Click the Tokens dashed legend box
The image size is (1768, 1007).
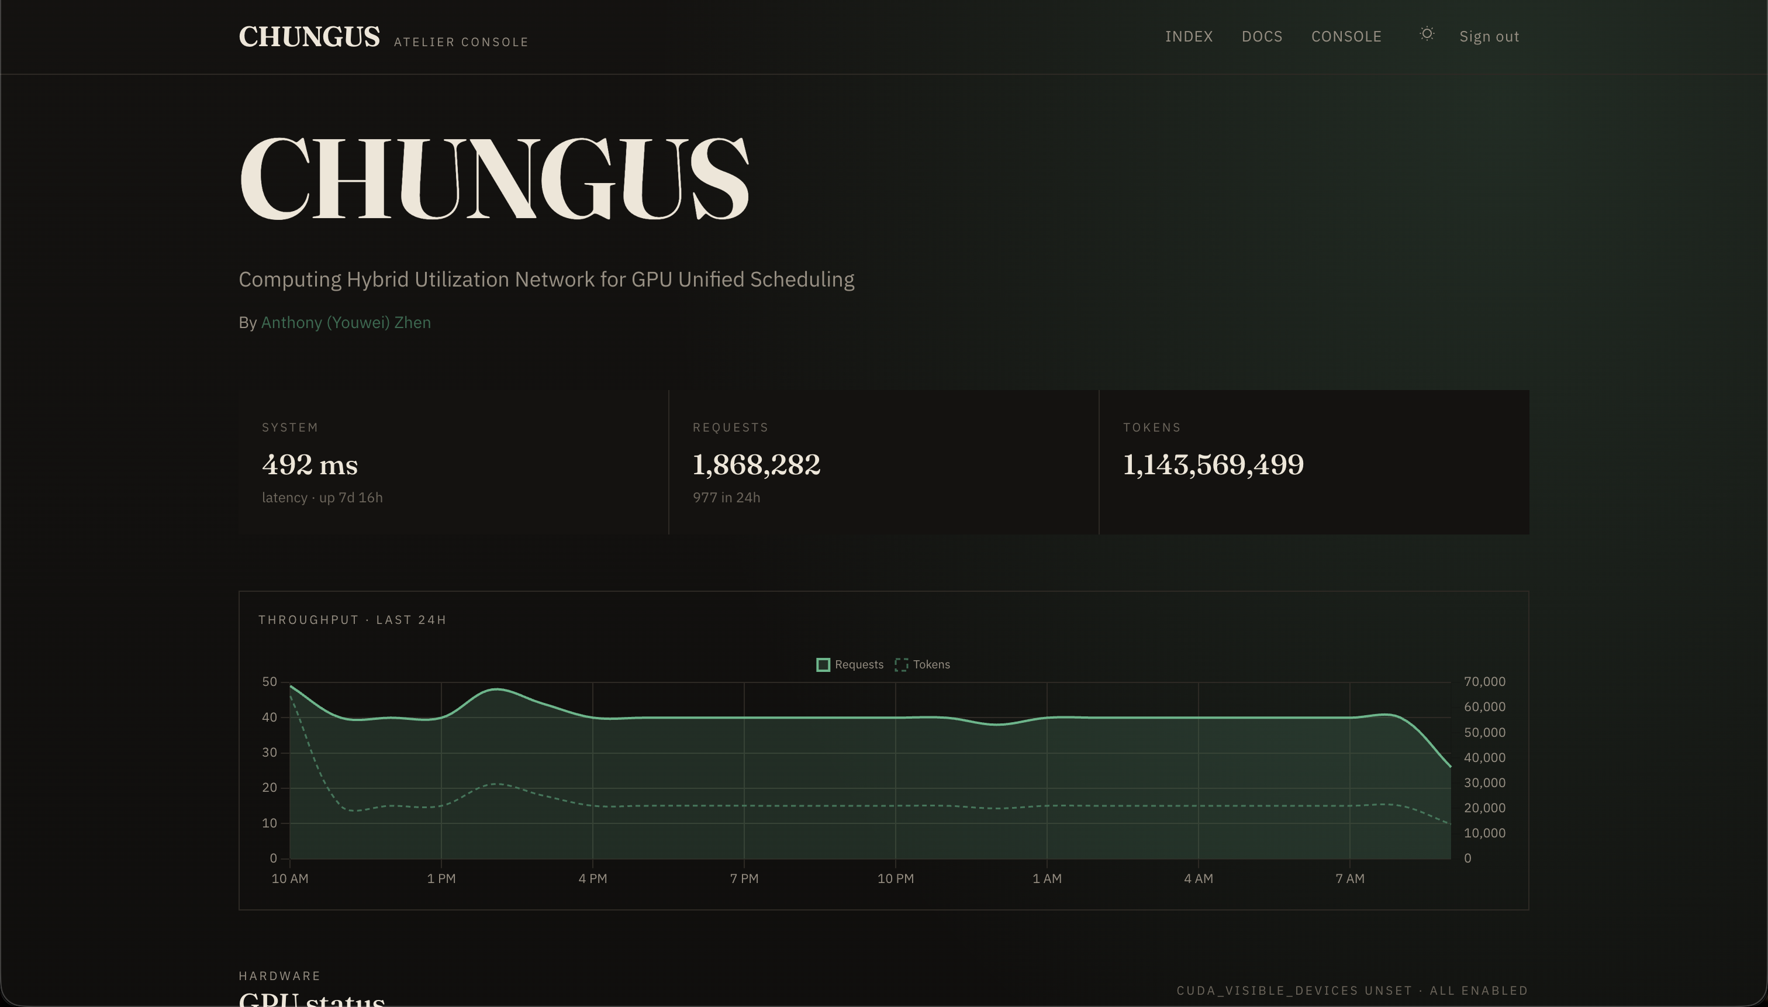[x=901, y=665]
